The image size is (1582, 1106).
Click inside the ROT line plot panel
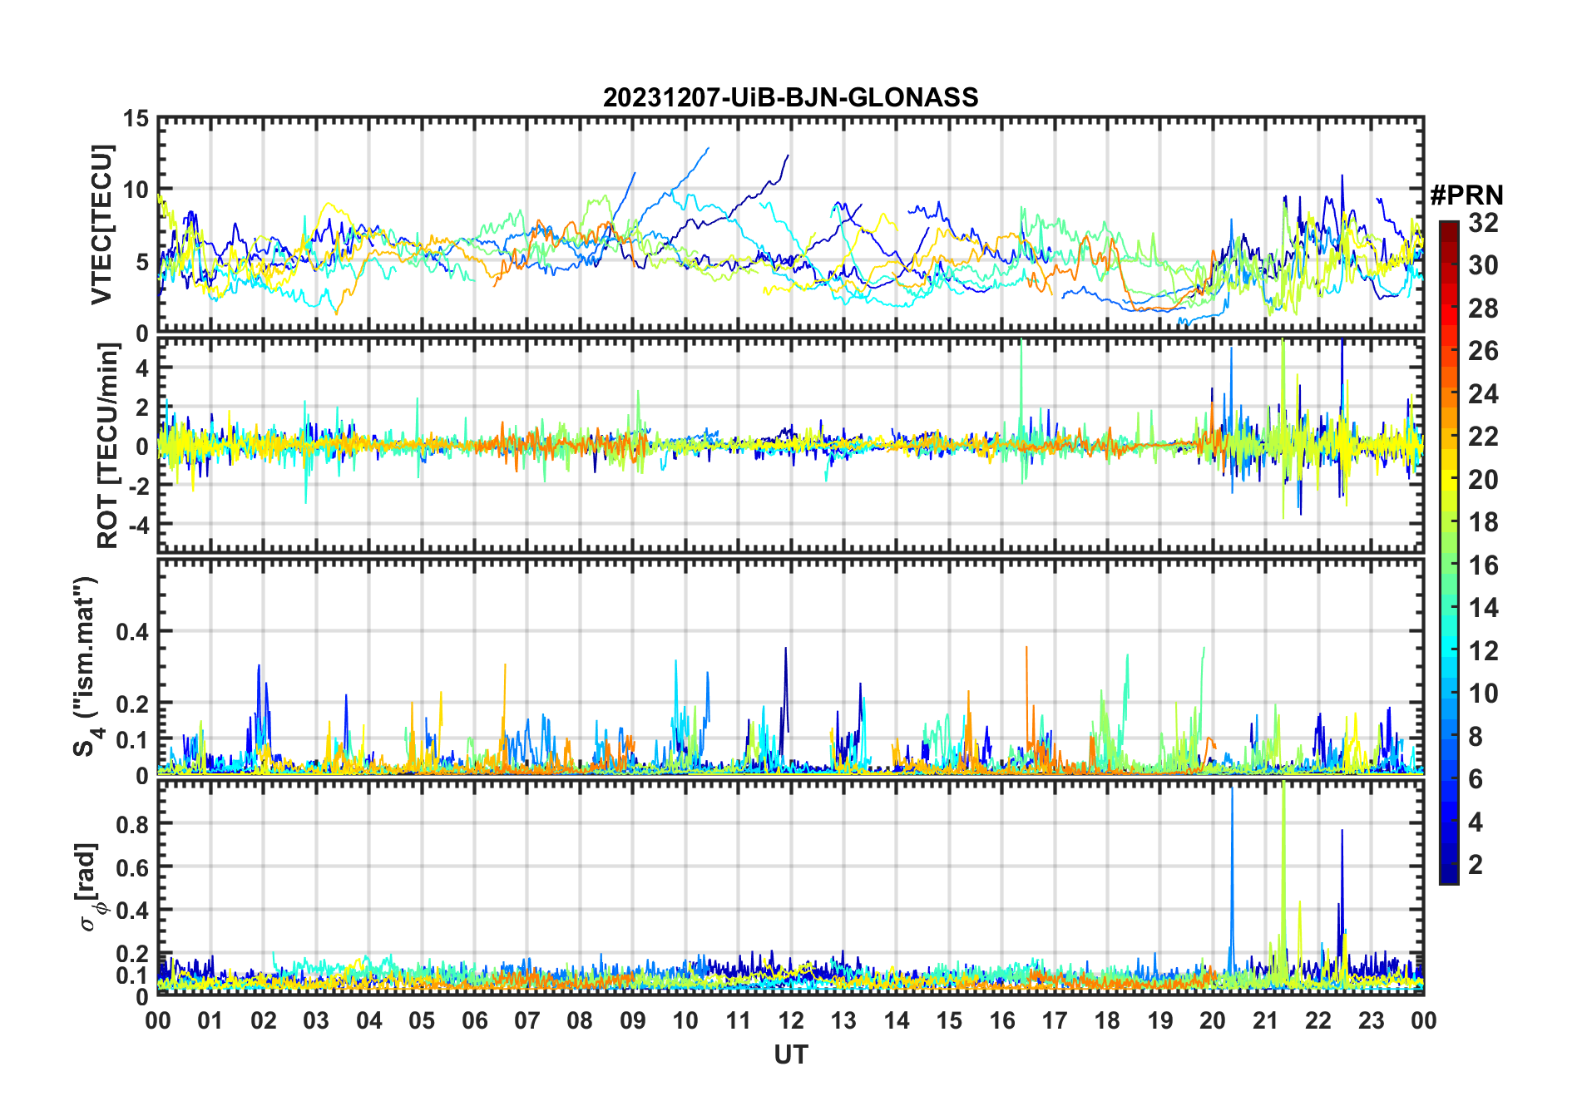point(790,445)
